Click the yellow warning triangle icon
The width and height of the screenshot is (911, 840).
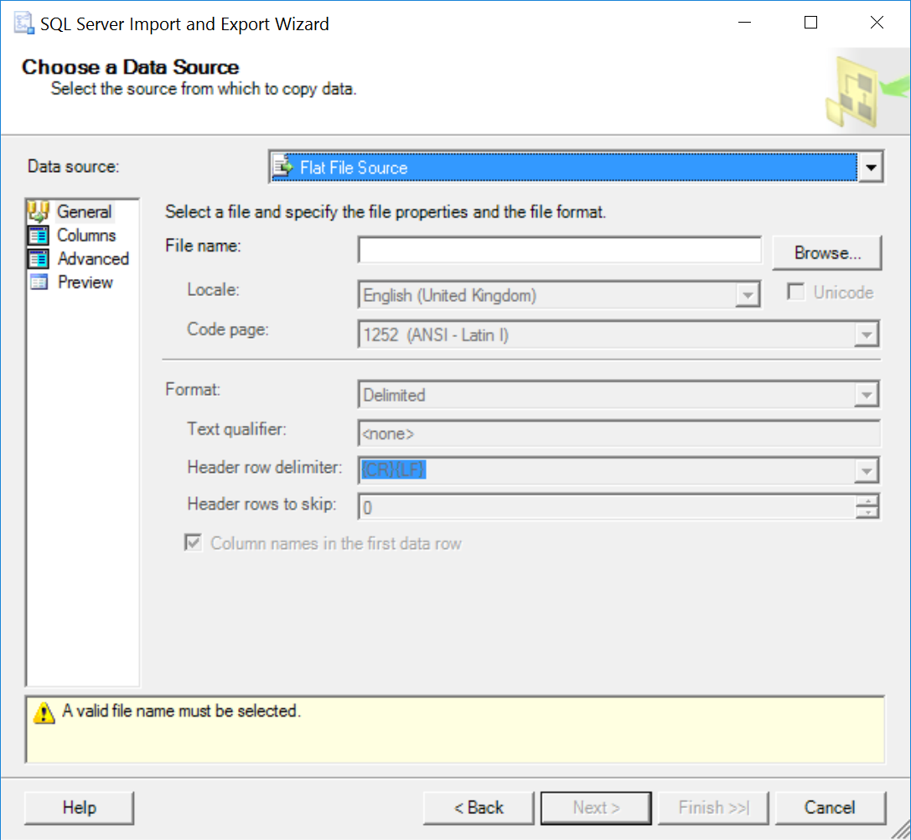point(43,713)
